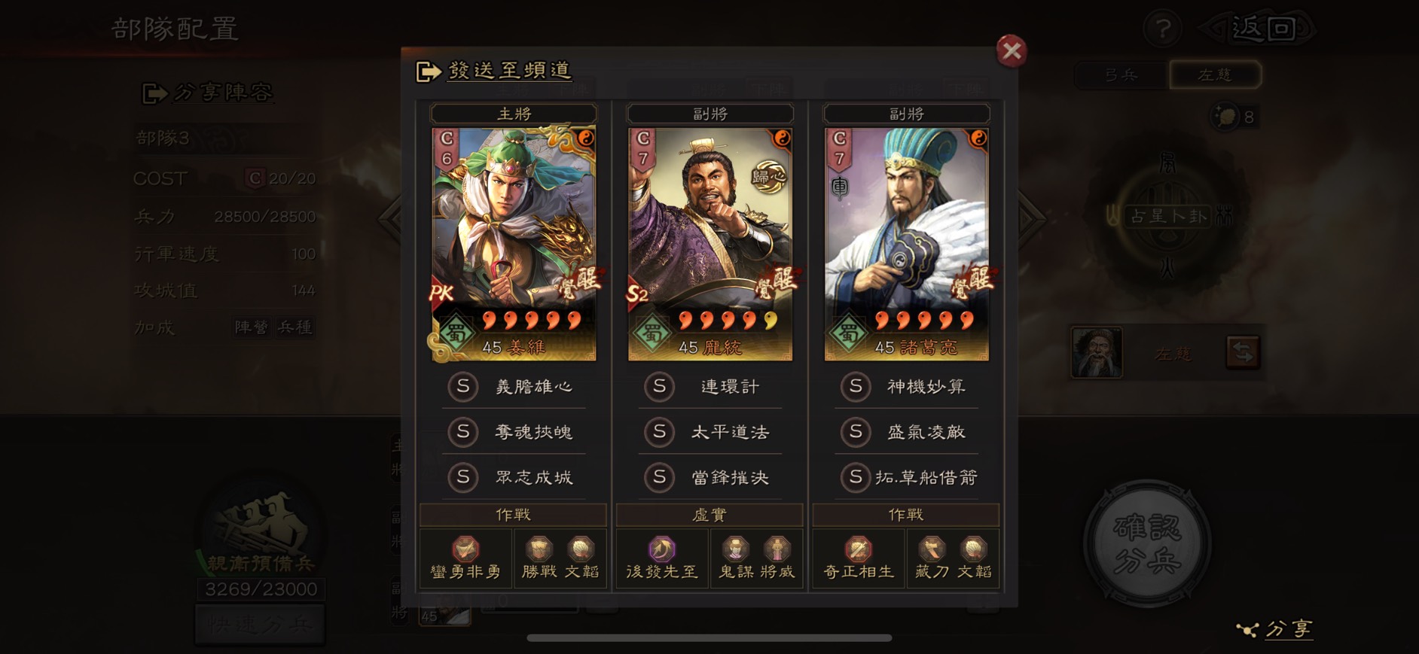This screenshot has height=654, width=1419.
Task: Open 諸葛亮 general card
Action: [906, 244]
